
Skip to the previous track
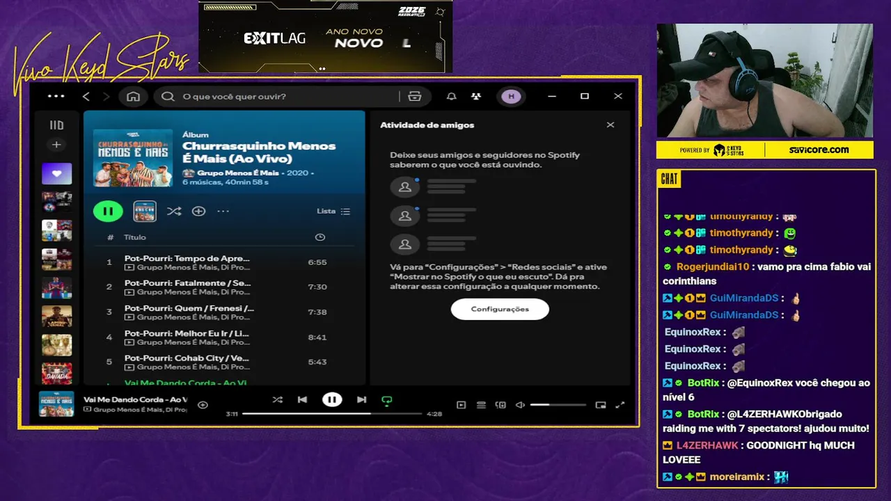click(x=302, y=399)
